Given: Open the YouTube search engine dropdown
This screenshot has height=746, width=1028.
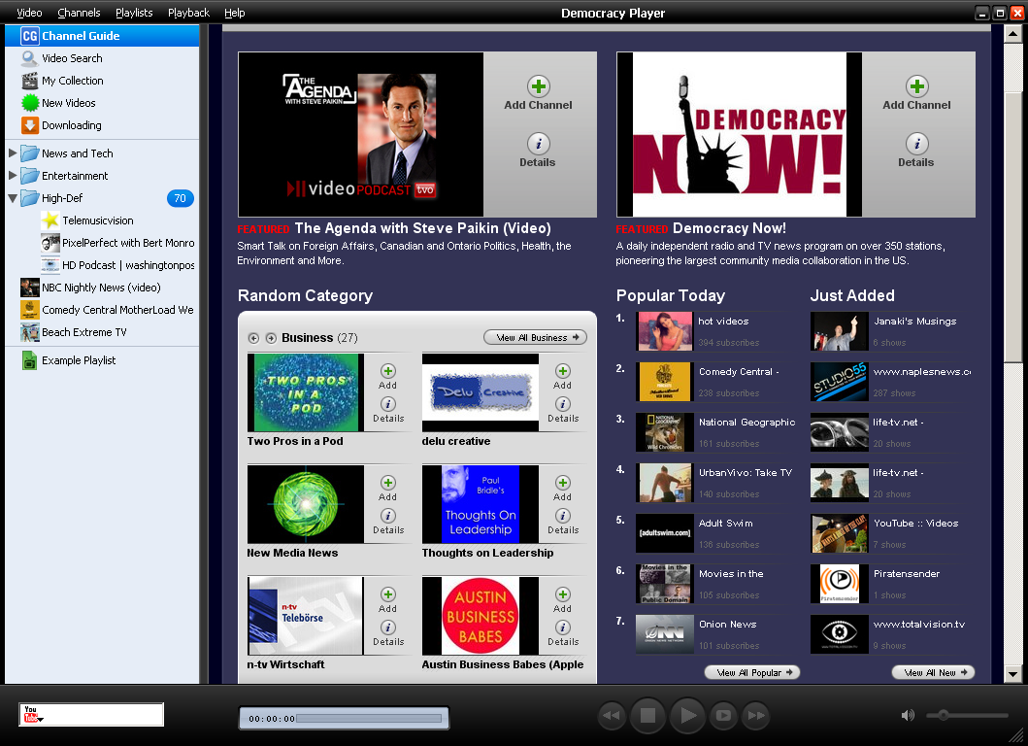Looking at the screenshot, I should point(33,715).
